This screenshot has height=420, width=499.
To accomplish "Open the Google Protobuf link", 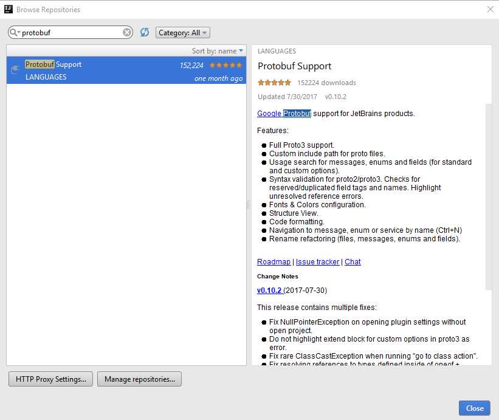I will click(x=284, y=114).
